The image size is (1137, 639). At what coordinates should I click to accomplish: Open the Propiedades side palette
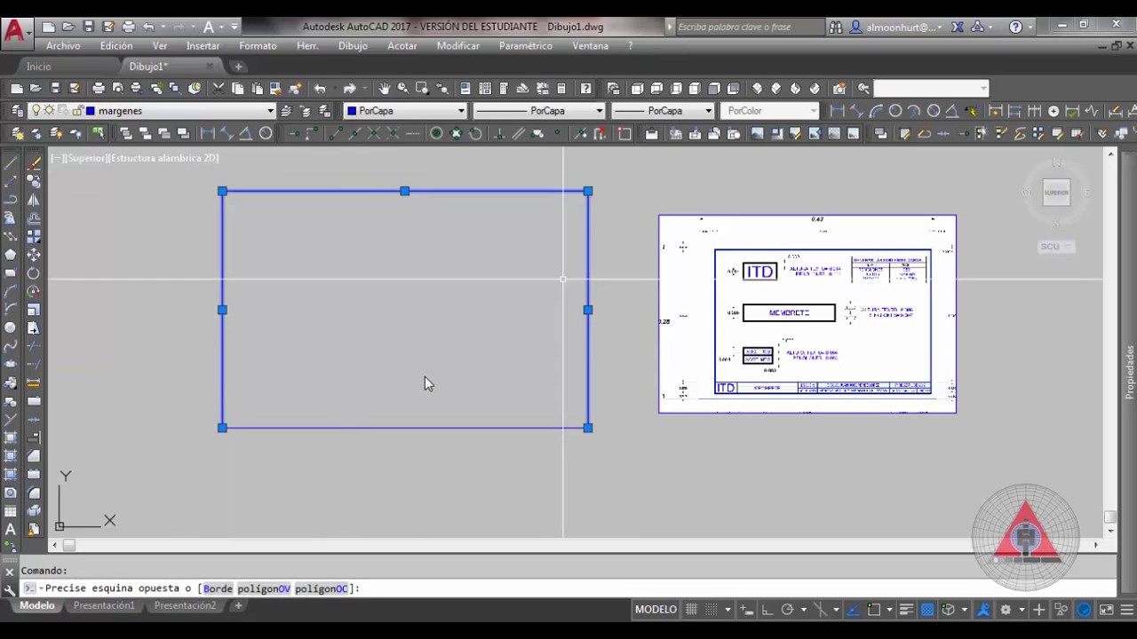click(x=1130, y=373)
